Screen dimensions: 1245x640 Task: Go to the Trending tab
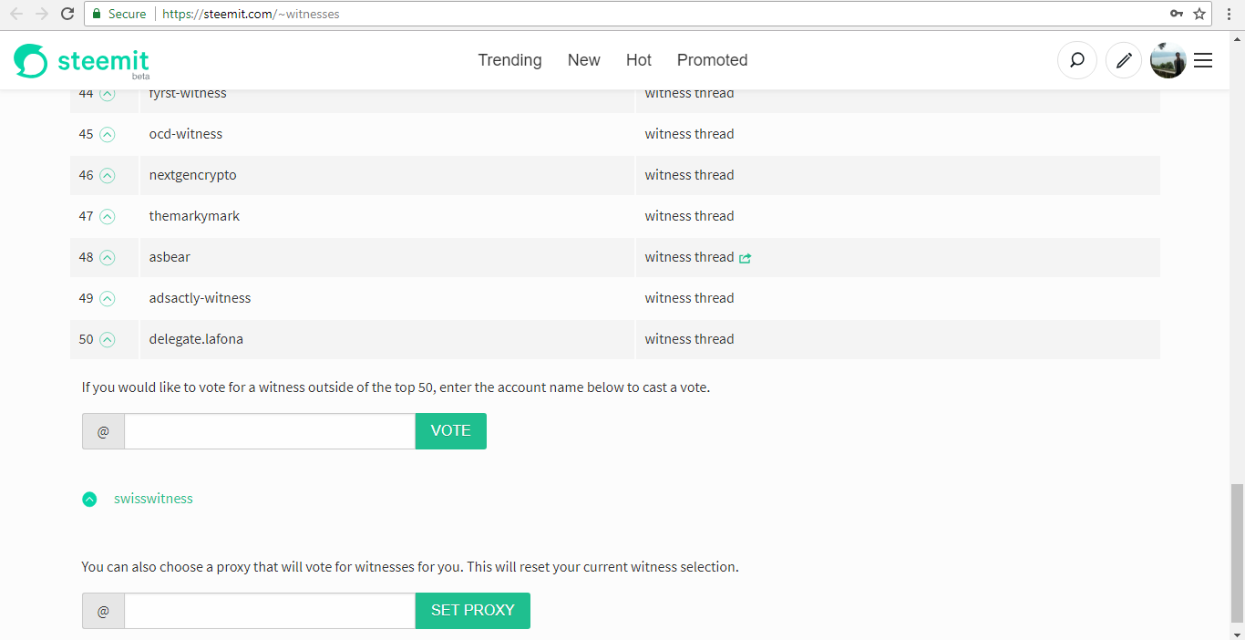tap(509, 60)
